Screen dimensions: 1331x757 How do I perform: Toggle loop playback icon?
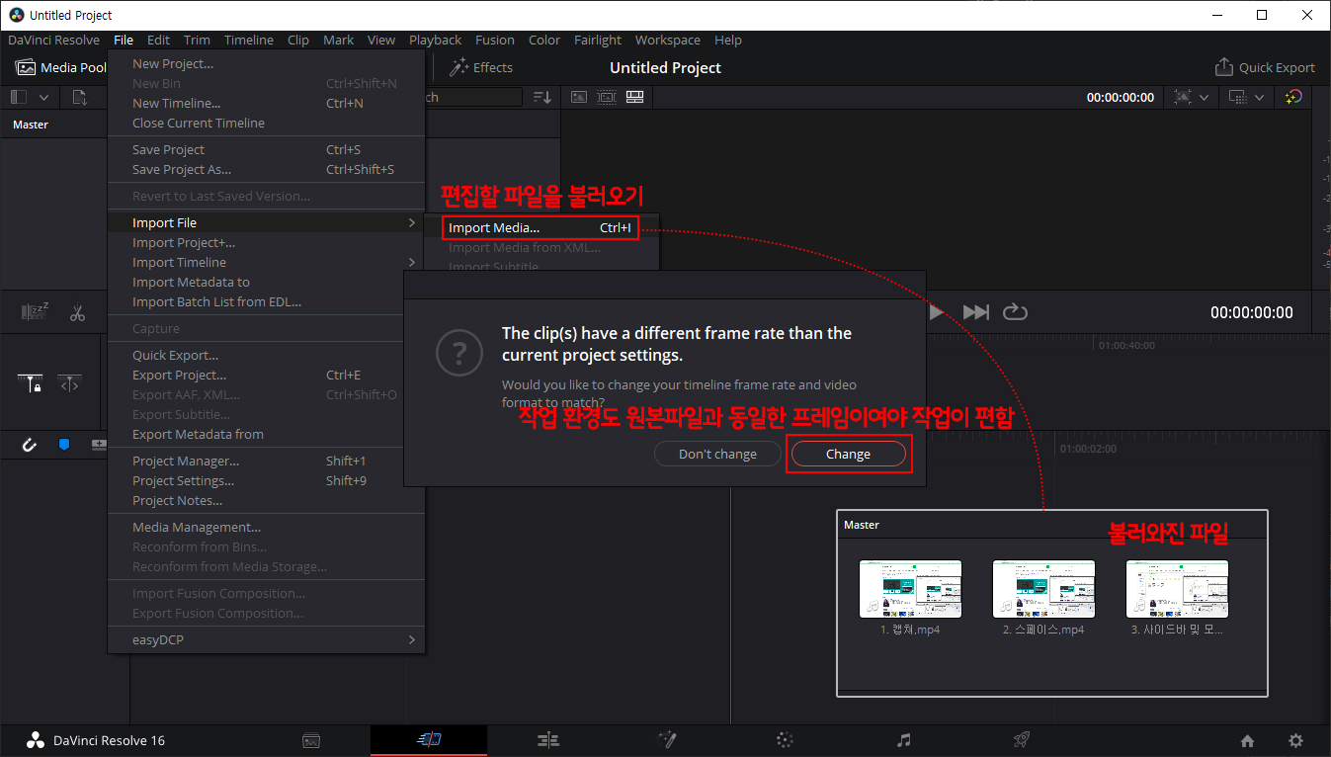click(x=1015, y=312)
